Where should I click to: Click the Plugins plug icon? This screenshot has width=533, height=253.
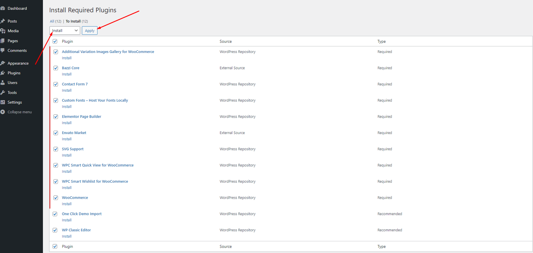click(3, 73)
